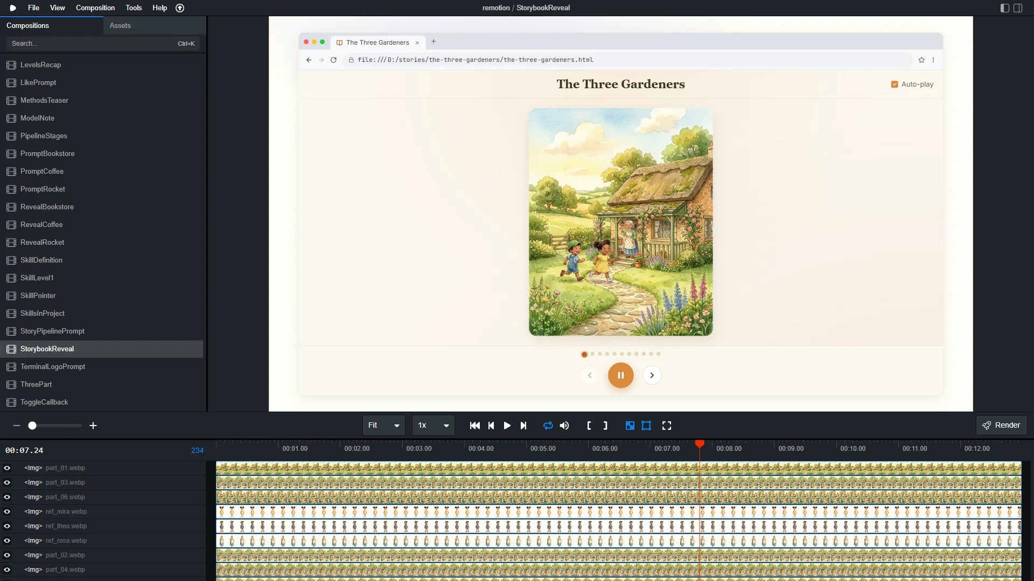Viewport: 1034px width, 581px height.
Task: Hide the part_06.webp layer
Action: point(7,497)
